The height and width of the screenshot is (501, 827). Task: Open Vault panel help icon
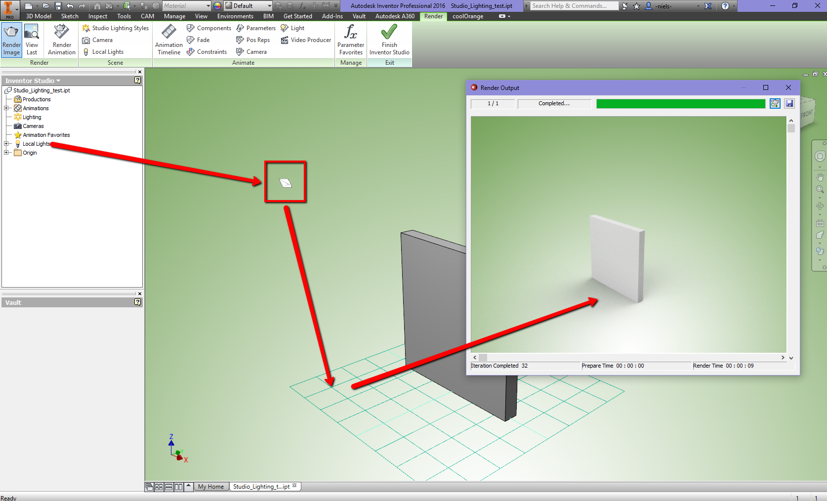pos(137,302)
